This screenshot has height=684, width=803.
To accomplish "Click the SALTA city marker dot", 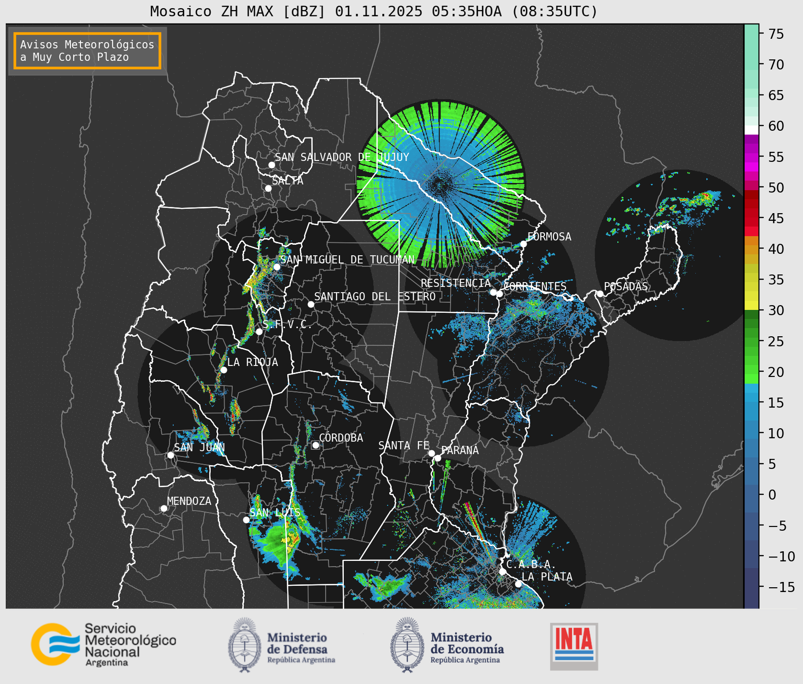I will pos(268,188).
